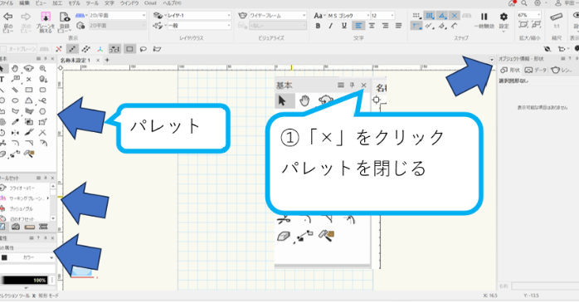Select the Oval tool
The height and width of the screenshot is (303, 579).
coord(15,100)
